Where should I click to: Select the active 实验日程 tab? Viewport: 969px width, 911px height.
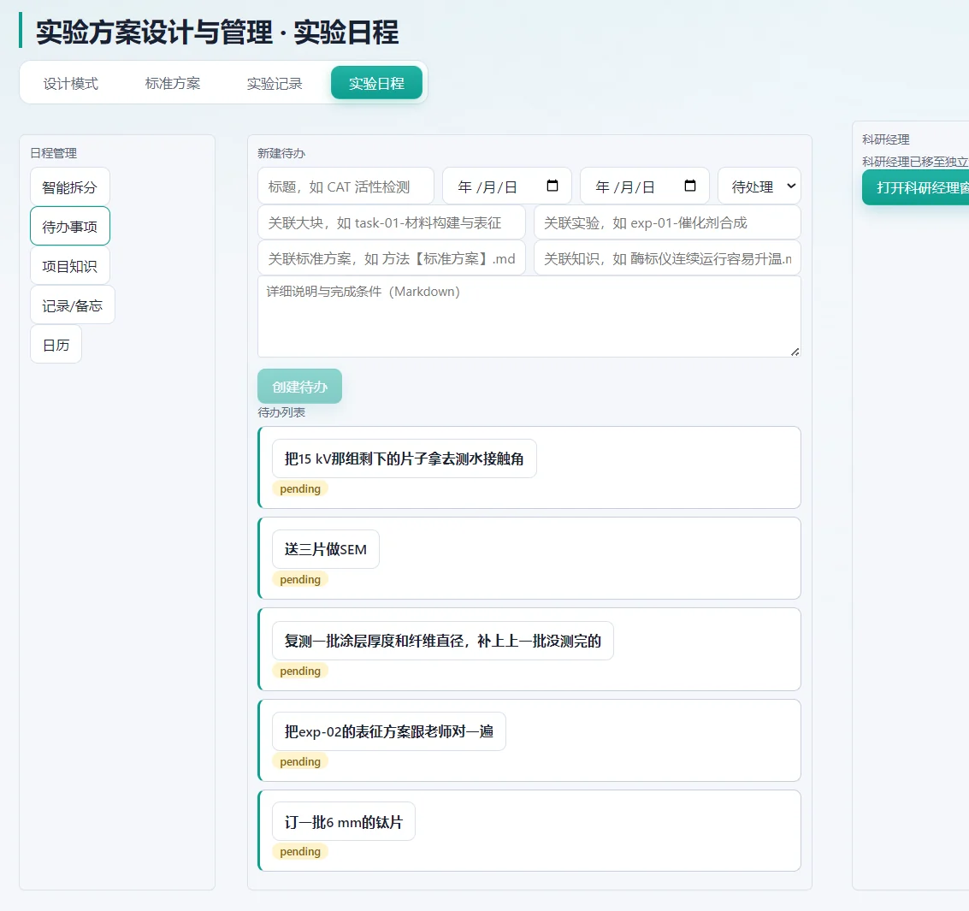click(376, 84)
